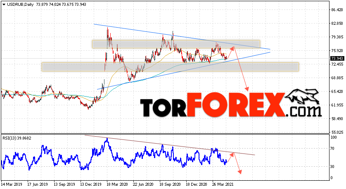The width and height of the screenshot is (346, 189).
Task: Select the RSI 30 level label
Action: (x=333, y=167)
